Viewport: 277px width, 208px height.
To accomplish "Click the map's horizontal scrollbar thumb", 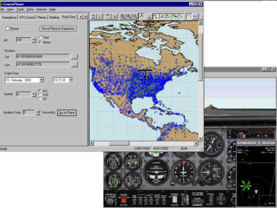I will point(119,144).
